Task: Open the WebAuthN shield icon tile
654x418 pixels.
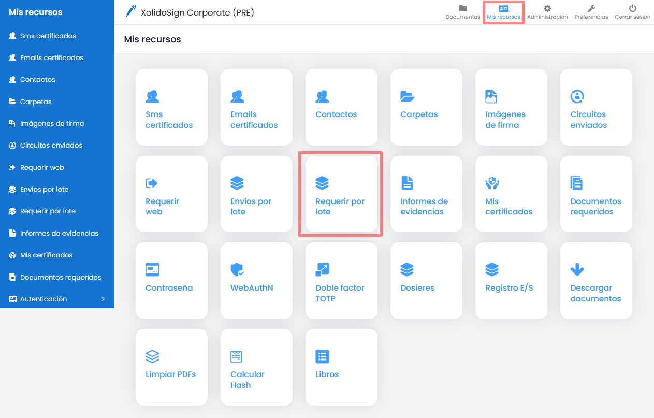Action: 237,270
